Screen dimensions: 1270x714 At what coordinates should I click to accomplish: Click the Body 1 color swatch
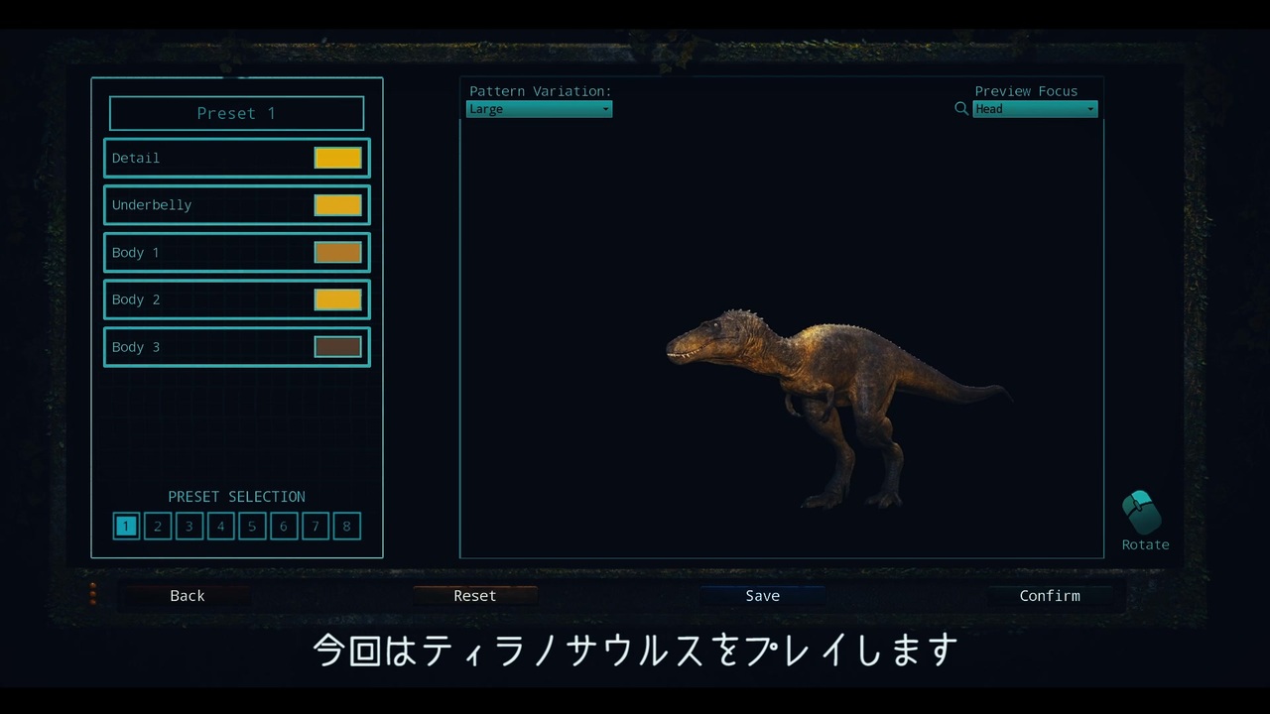pos(338,252)
